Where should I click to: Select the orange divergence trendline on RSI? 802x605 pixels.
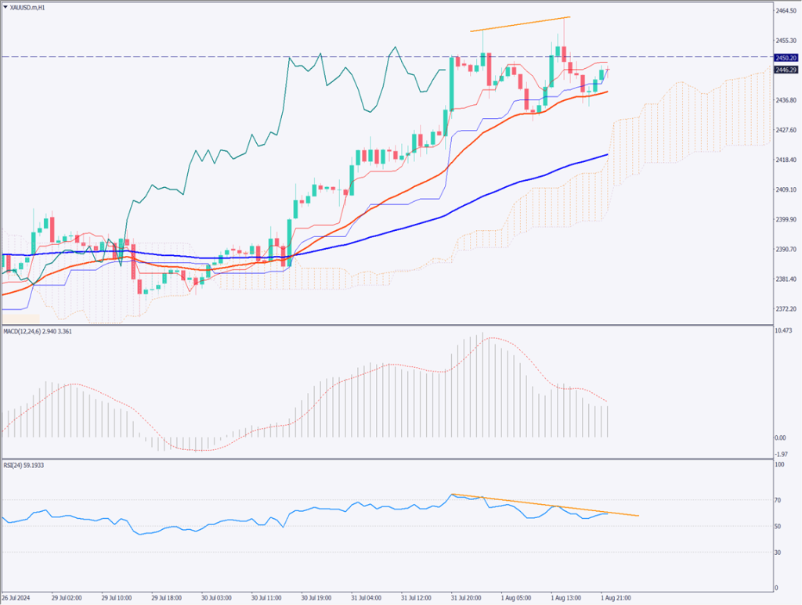tap(548, 506)
